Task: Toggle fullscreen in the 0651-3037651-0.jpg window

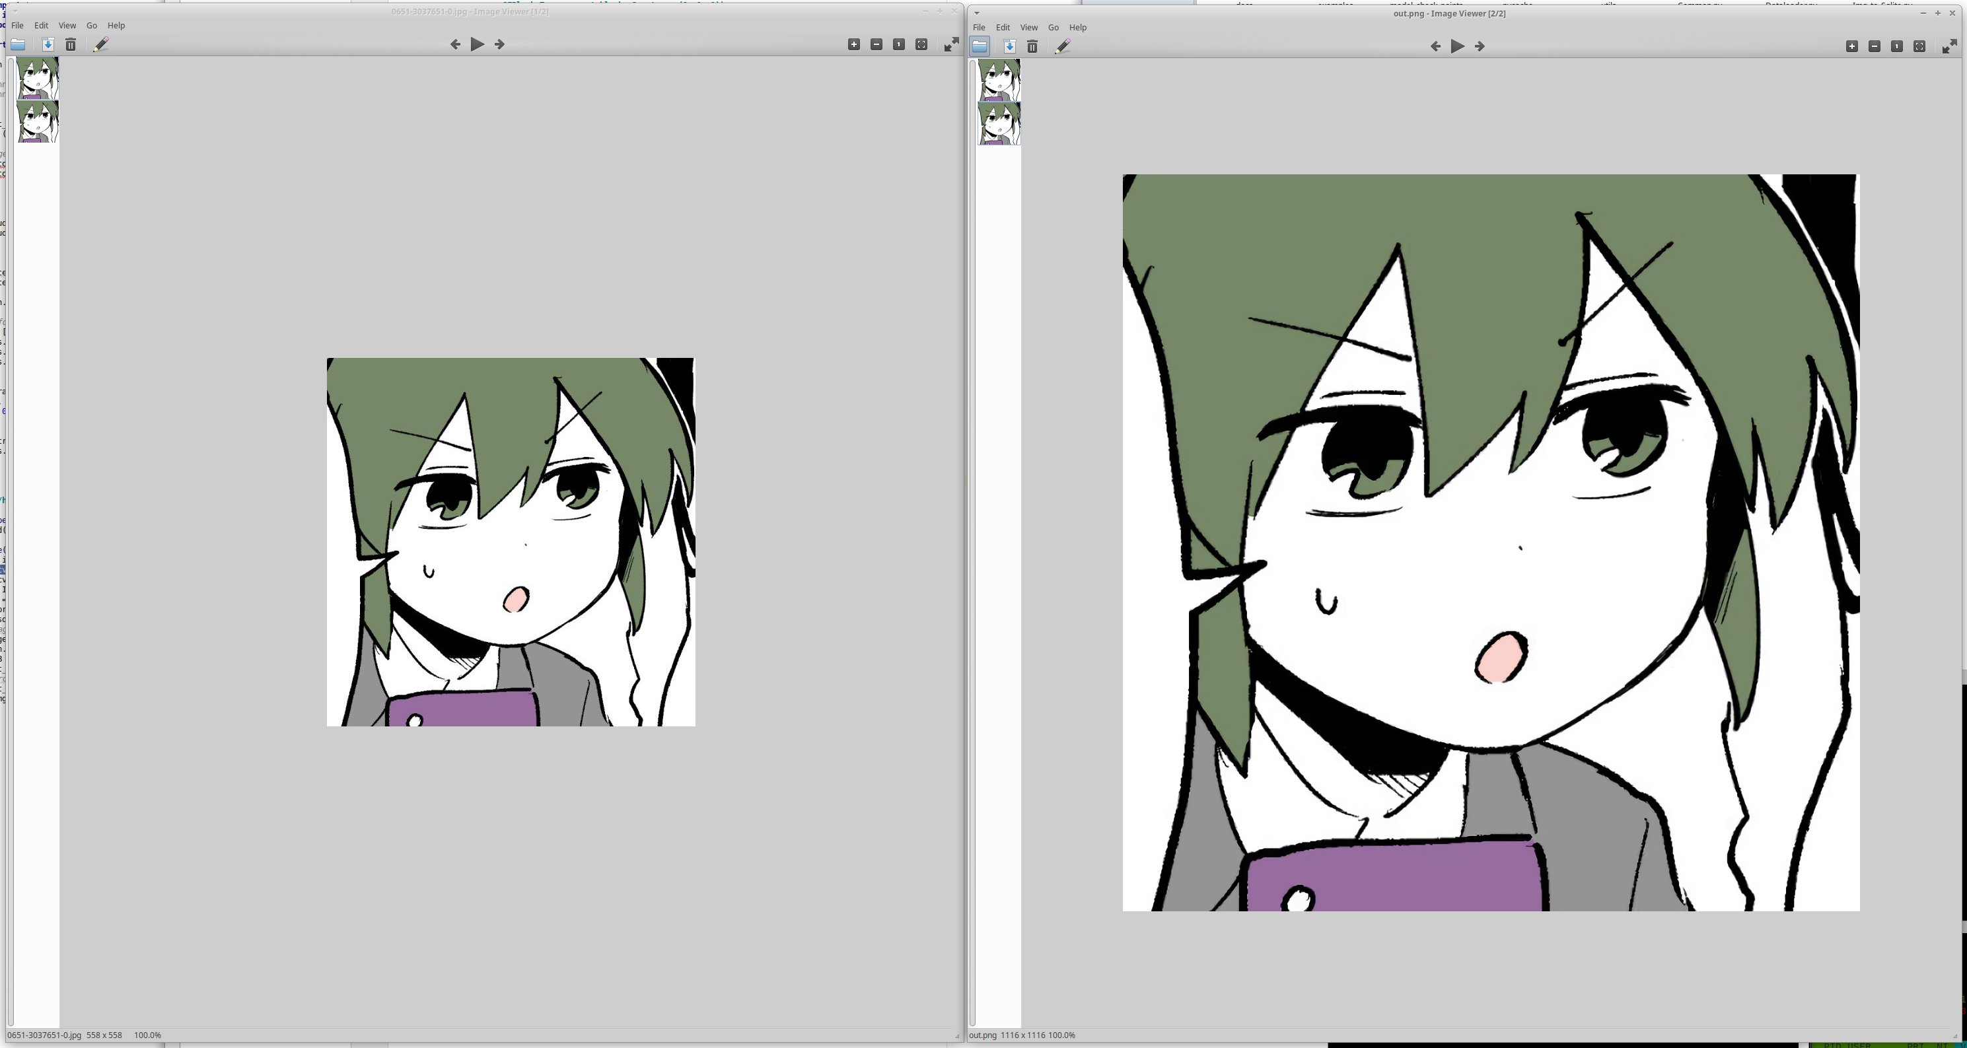Action: (950, 45)
